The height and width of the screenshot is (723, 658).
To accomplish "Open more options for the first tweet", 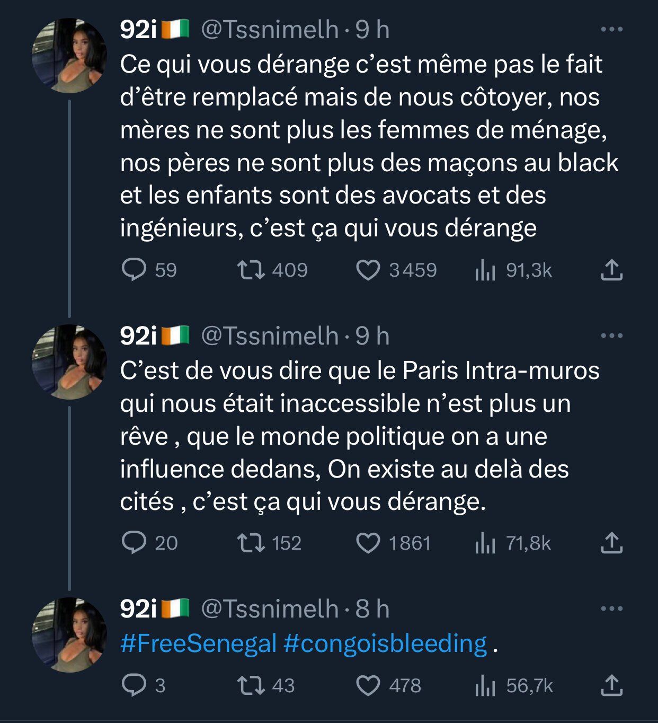I will point(611,29).
